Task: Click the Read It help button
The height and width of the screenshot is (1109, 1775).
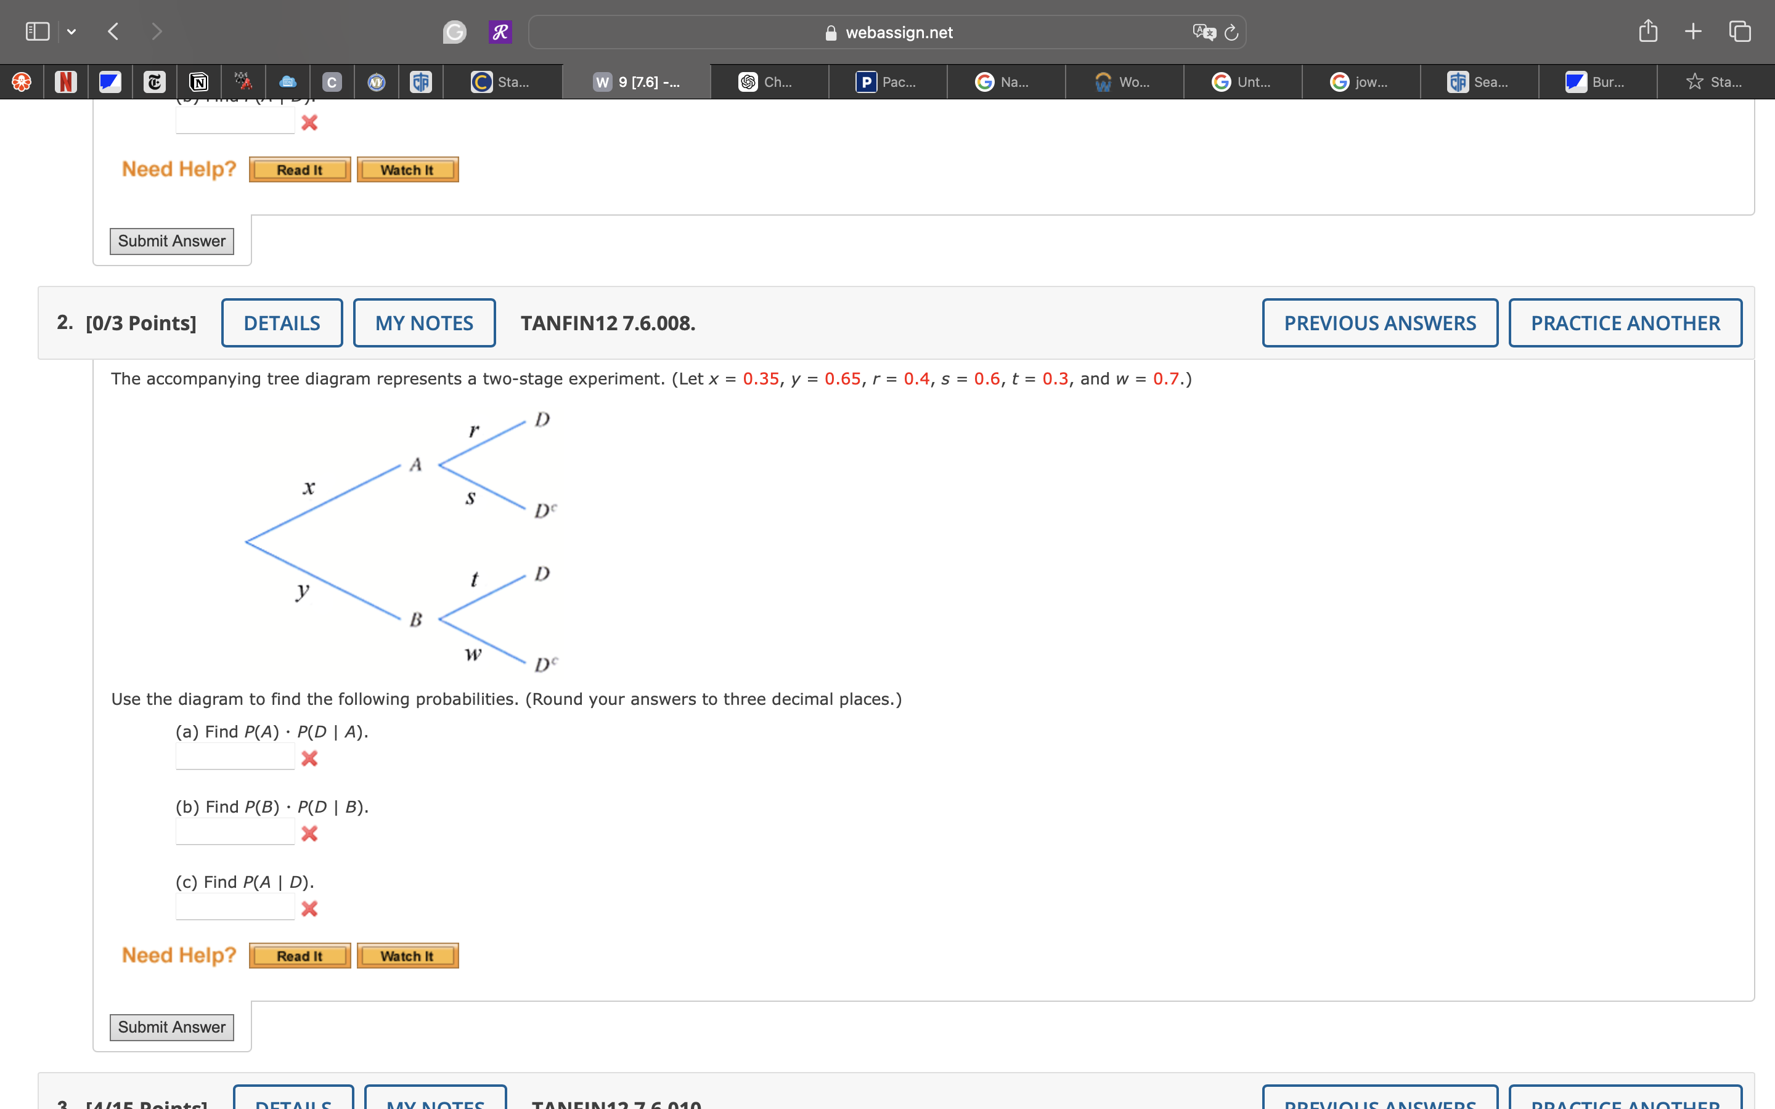Action: pyautogui.click(x=299, y=954)
